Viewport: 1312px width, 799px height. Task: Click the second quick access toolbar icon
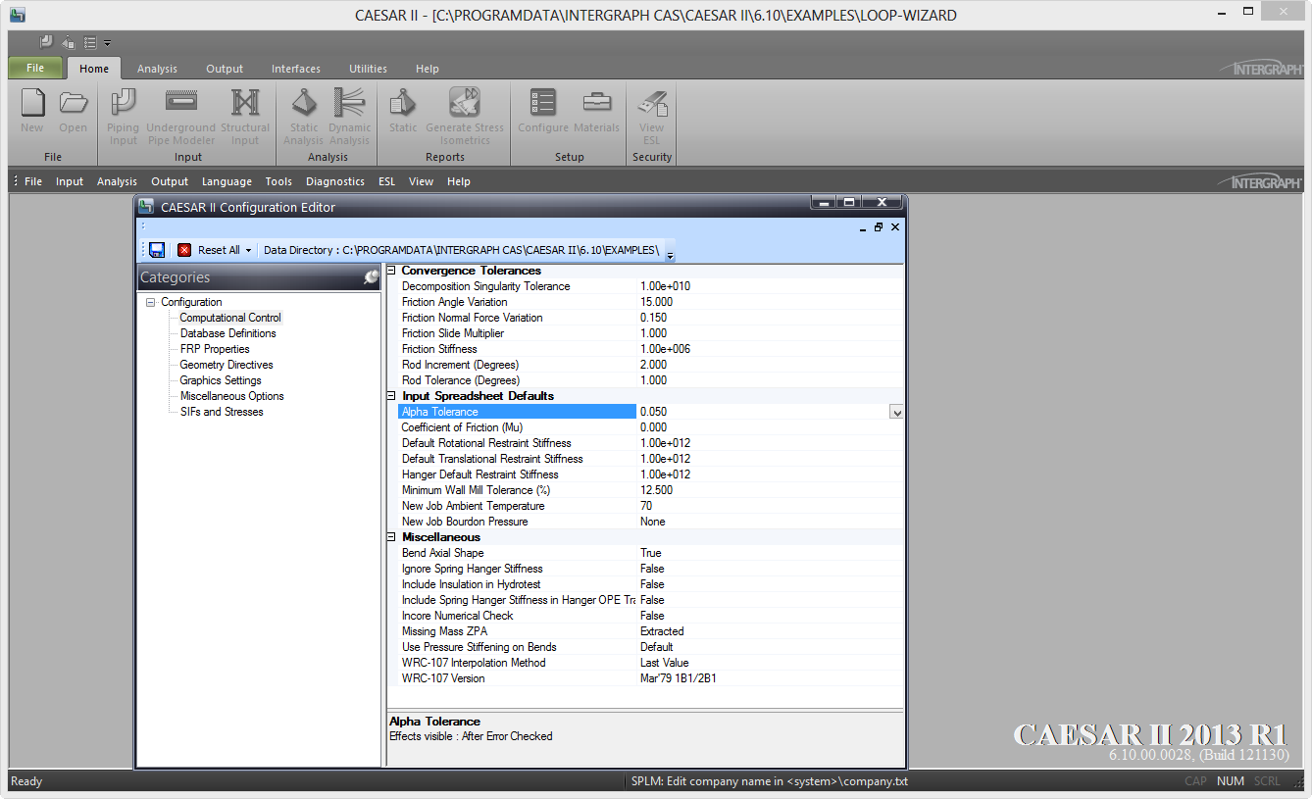pyautogui.click(x=68, y=42)
